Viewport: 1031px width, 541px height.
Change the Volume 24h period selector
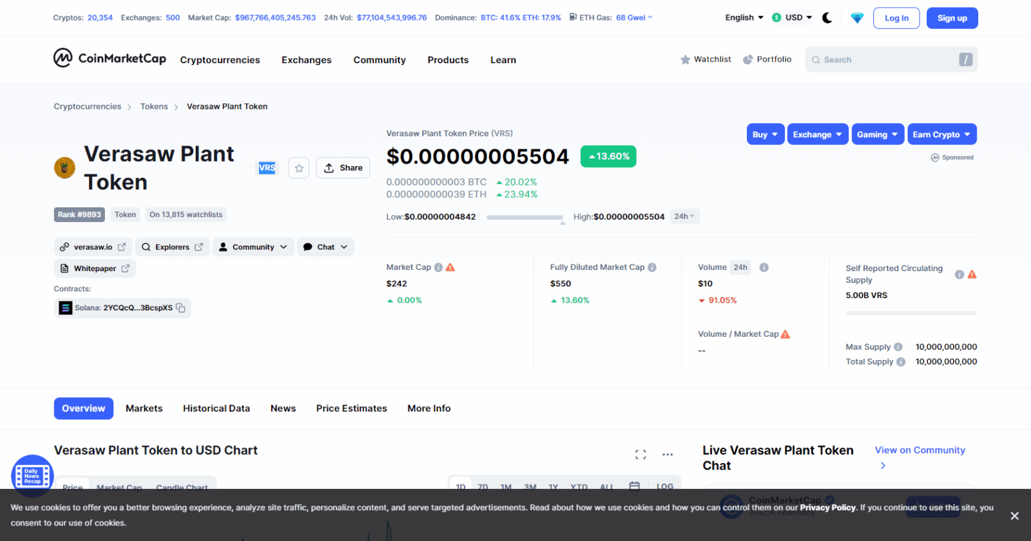coord(740,267)
